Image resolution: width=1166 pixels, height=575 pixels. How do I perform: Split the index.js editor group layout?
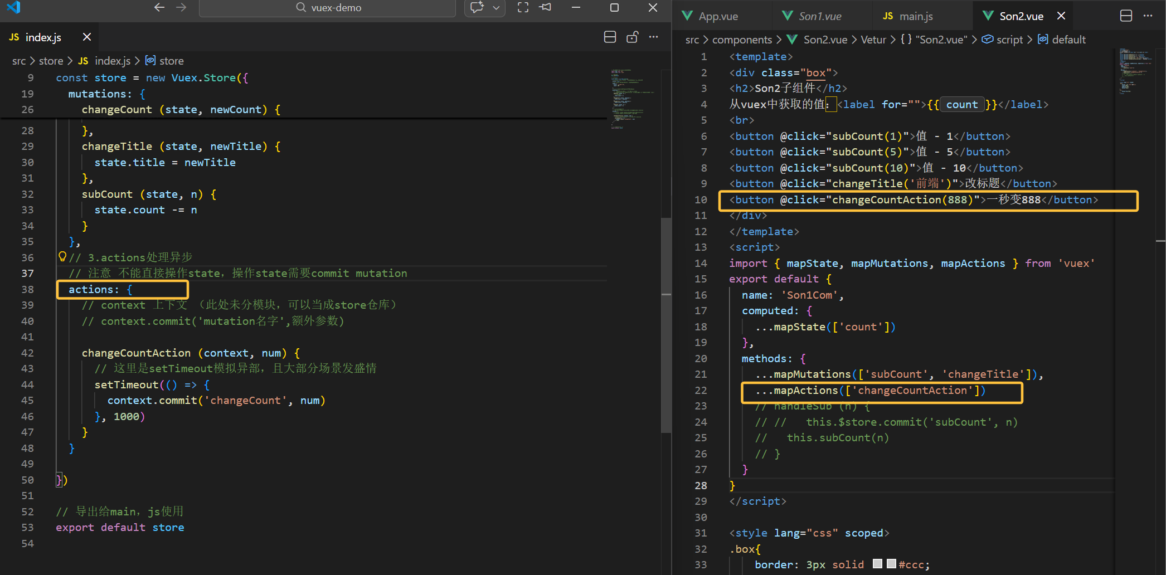click(610, 37)
